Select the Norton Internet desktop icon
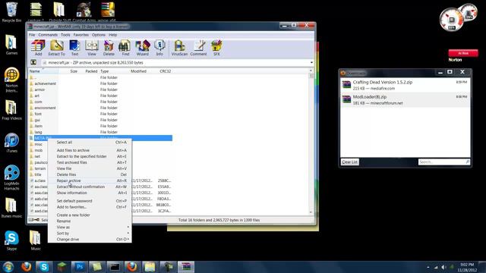 pyautogui.click(x=11, y=80)
